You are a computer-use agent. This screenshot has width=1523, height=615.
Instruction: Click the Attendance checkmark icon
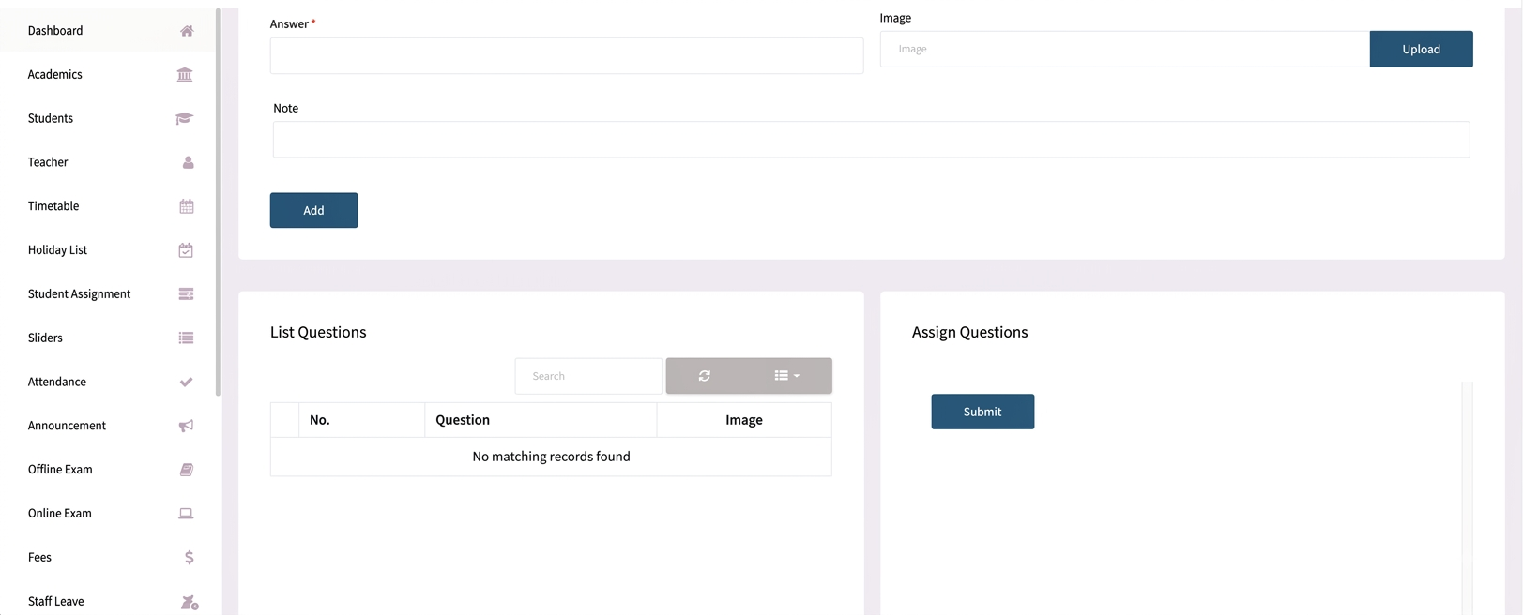coord(186,382)
